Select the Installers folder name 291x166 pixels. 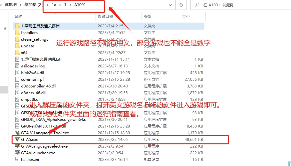pos(29,33)
